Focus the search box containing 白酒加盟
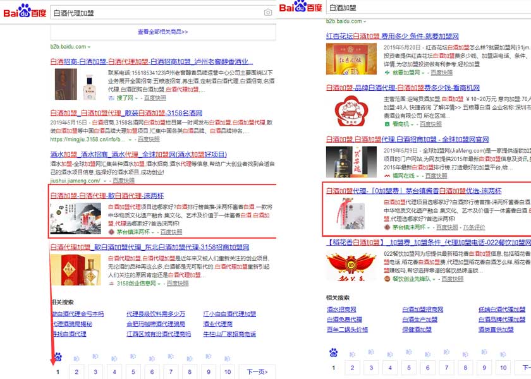Screen dimensions: 531x379 [429, 8]
